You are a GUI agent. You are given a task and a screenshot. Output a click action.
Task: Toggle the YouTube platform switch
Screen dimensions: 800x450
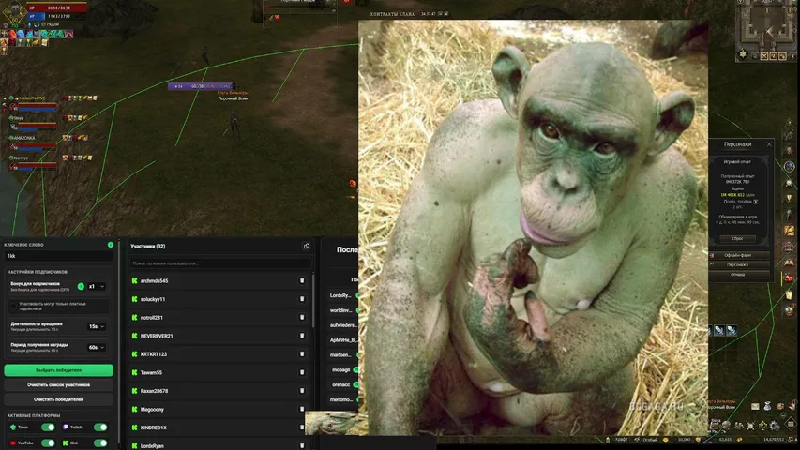tap(48, 442)
